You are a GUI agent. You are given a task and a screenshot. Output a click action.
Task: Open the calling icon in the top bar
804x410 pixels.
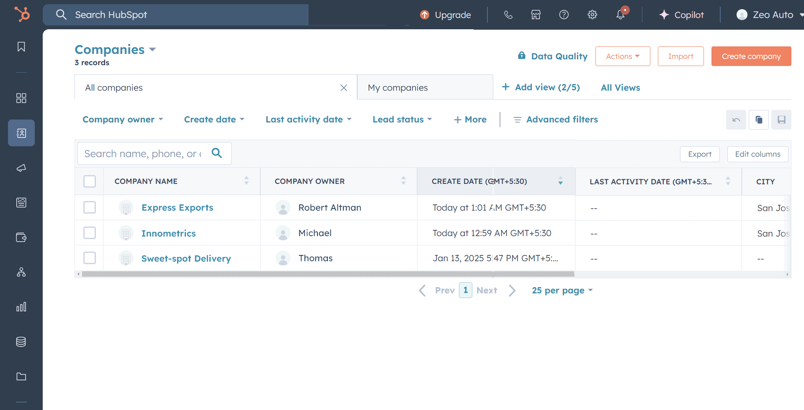[x=508, y=15]
